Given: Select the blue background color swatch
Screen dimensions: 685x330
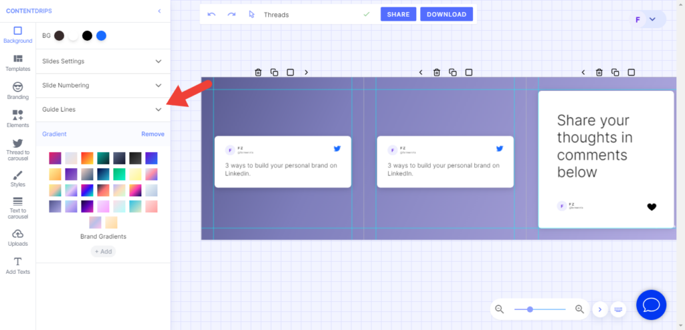Looking at the screenshot, I should 101,35.
